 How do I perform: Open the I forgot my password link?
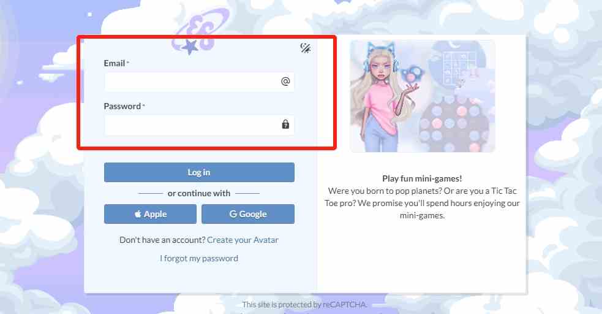point(199,258)
